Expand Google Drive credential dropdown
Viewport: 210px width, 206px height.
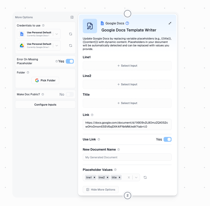[57, 45]
